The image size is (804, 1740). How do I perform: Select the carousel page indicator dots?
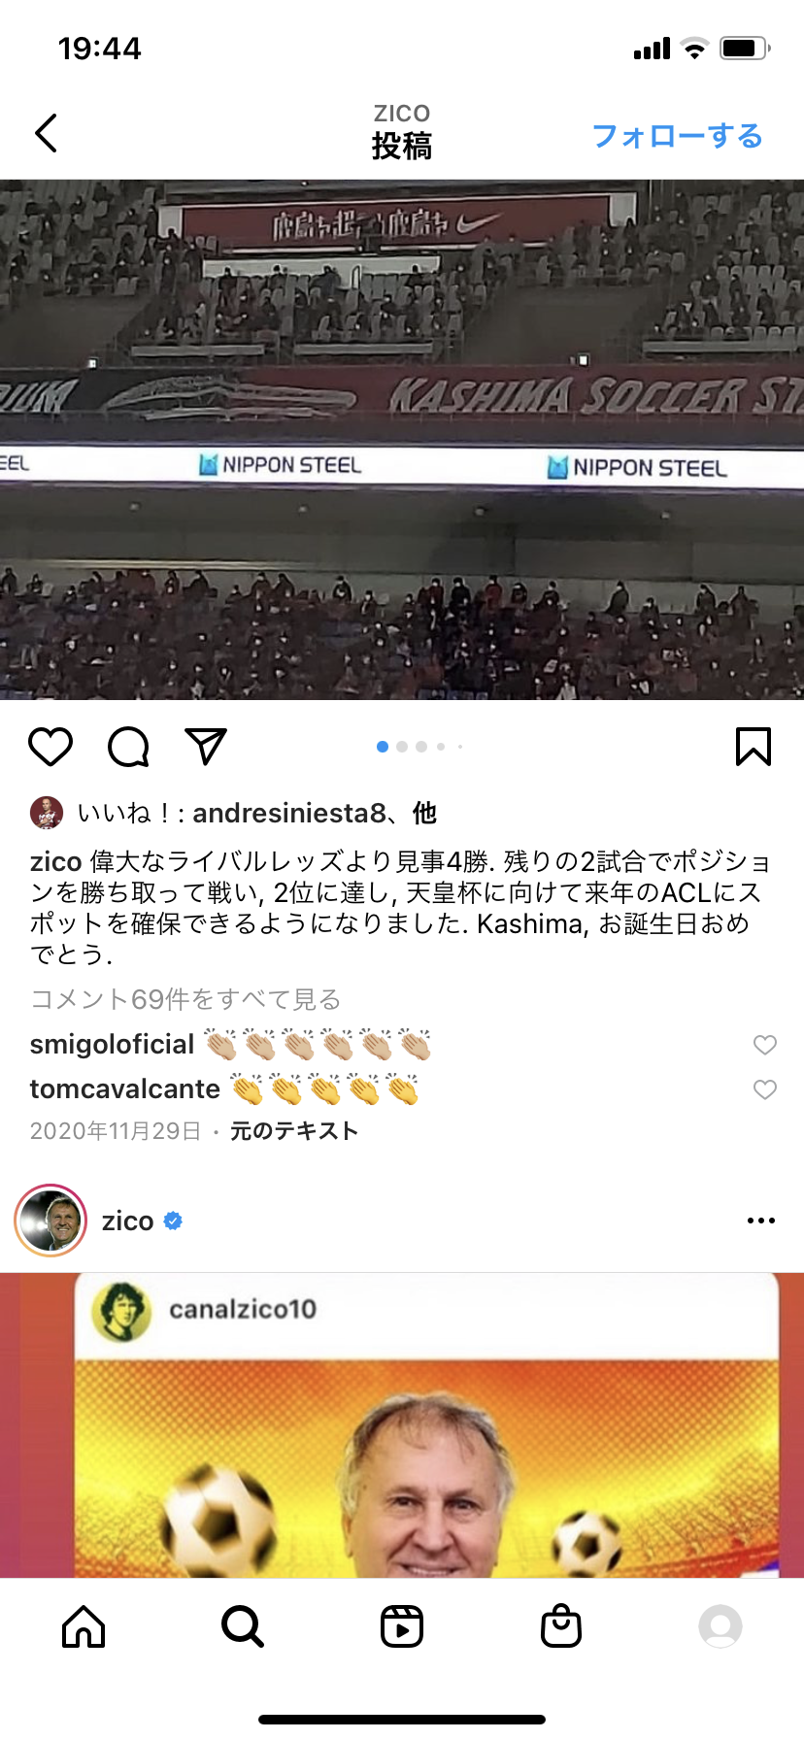[419, 747]
